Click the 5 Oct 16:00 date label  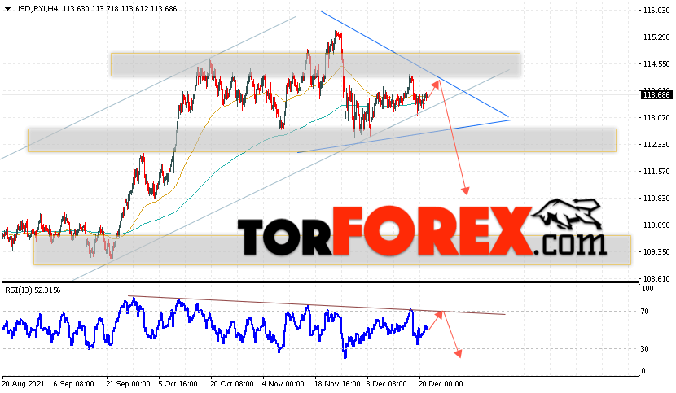tap(178, 384)
